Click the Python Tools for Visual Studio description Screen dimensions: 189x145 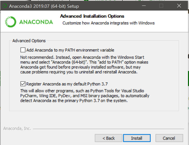click(85, 96)
